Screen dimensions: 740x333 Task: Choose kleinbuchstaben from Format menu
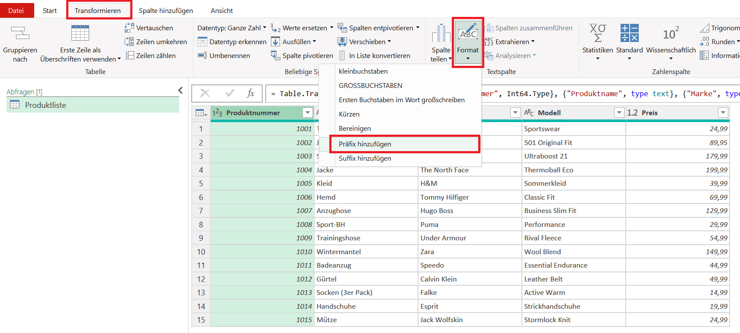point(400,71)
